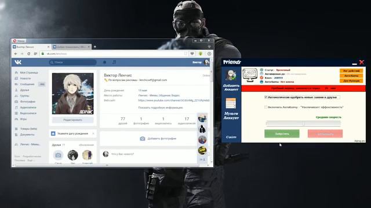
Task: Click the Лог действий orange button
Action: pyautogui.click(x=351, y=70)
